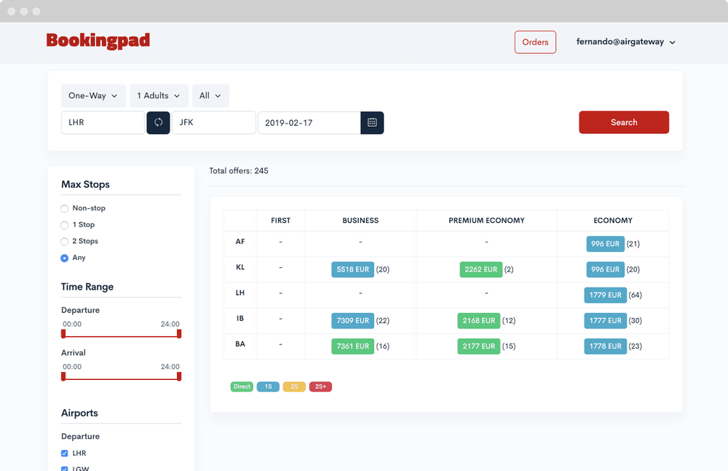Click the JFK destination input field
728x471 pixels.
(x=213, y=122)
